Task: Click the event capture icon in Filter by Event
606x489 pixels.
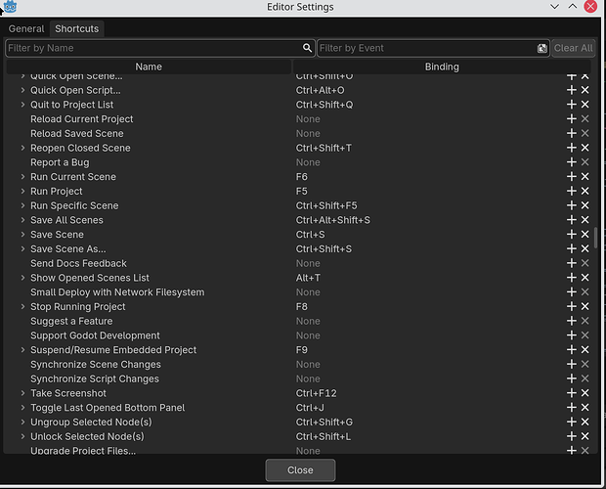Action: click(542, 48)
